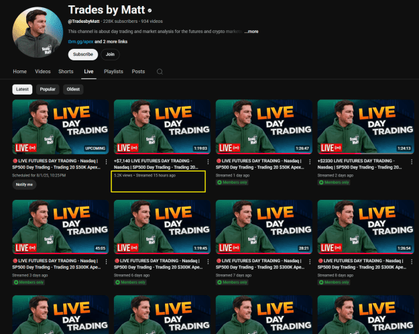Open title of the stream streamed 7 days ago
This screenshot has height=334, width=419.
point(260,264)
